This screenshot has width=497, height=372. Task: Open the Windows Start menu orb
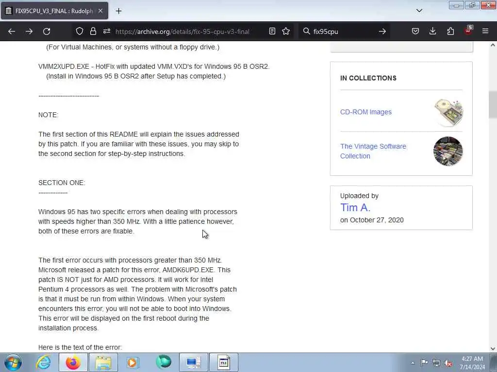[x=13, y=362]
